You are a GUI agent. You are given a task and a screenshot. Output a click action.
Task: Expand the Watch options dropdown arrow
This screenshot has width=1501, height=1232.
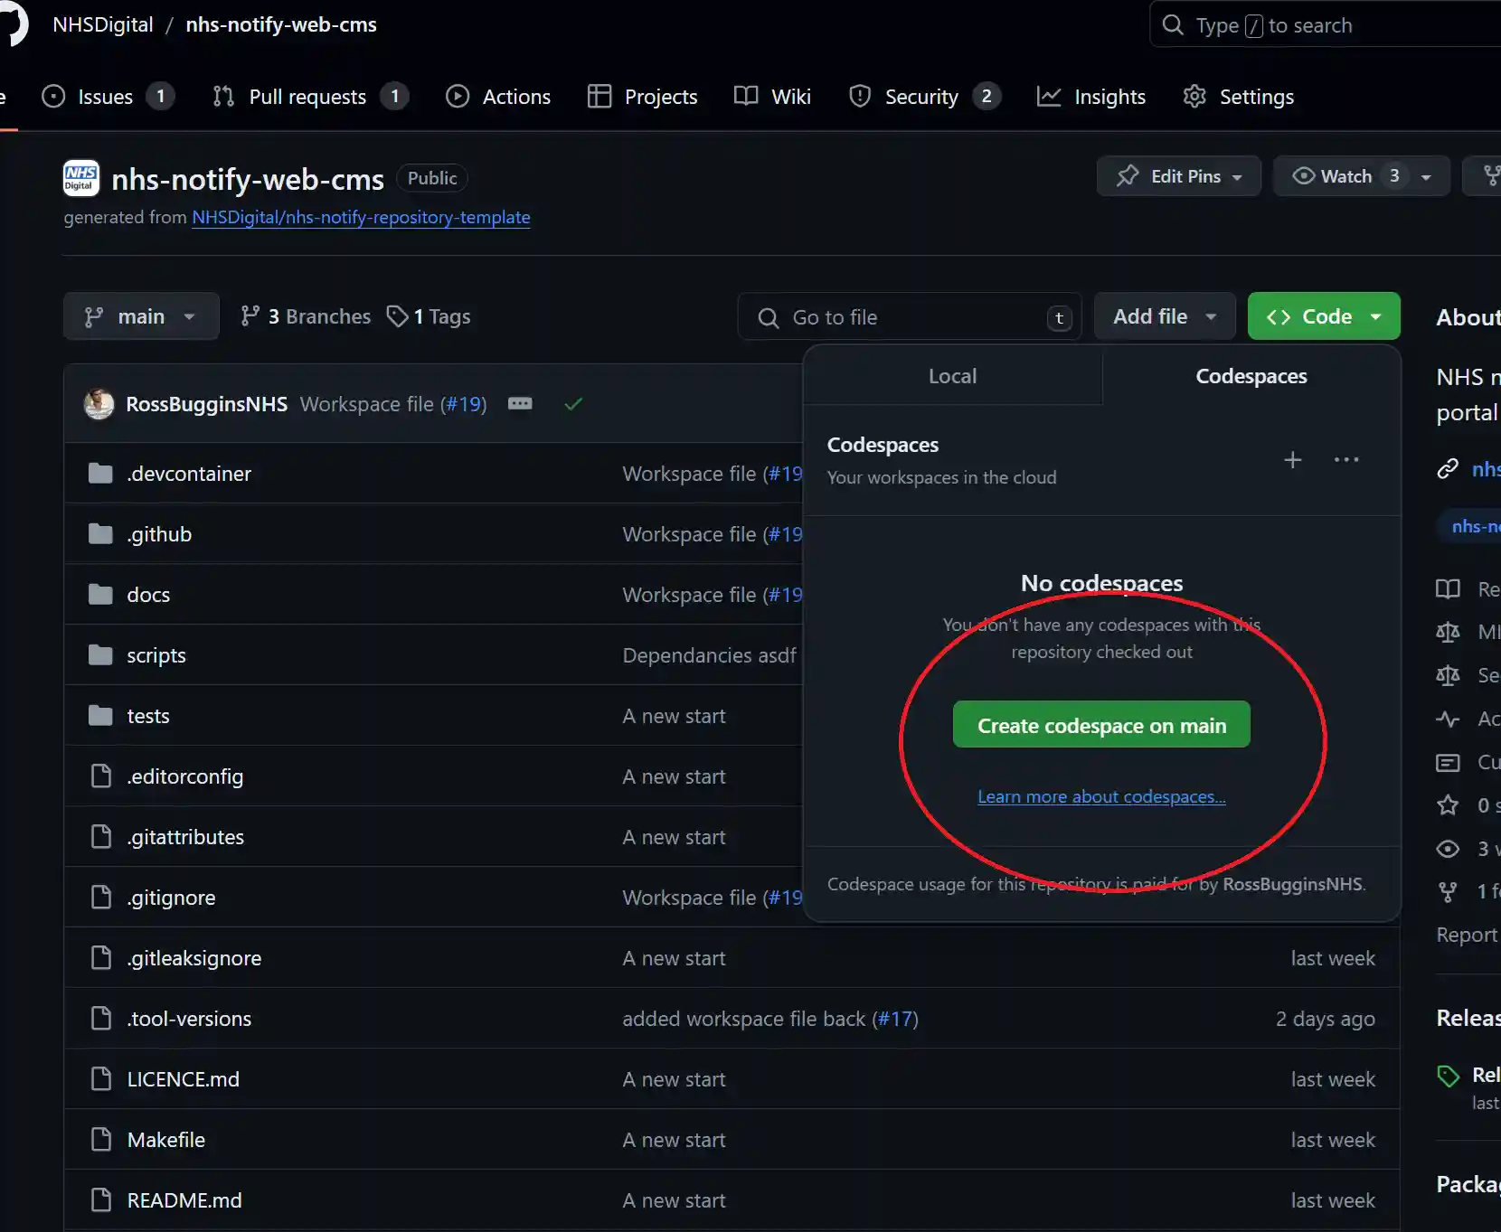pyautogui.click(x=1427, y=177)
